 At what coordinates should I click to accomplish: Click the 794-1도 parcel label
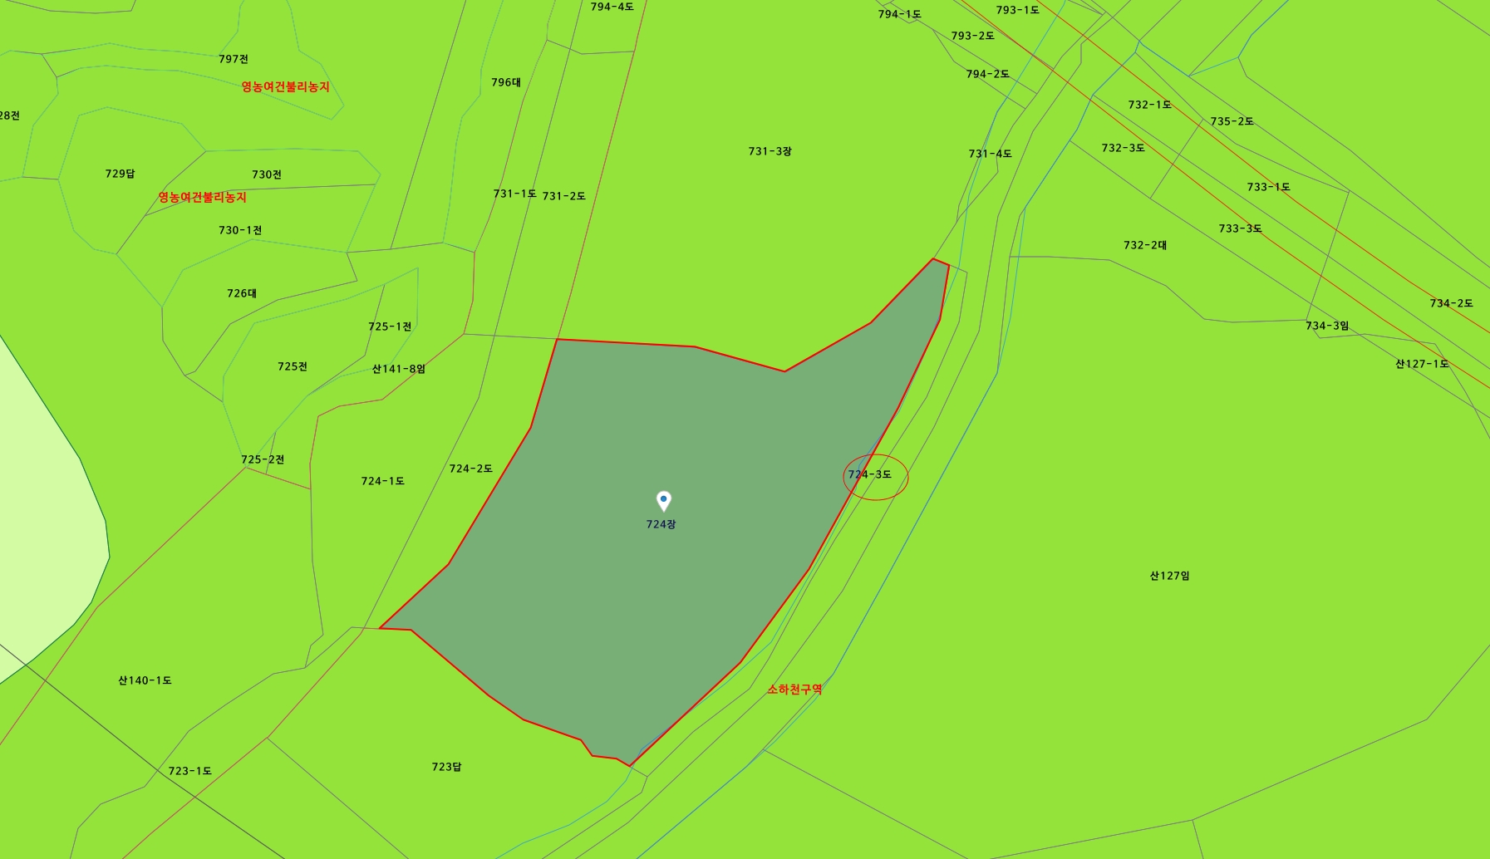click(900, 14)
